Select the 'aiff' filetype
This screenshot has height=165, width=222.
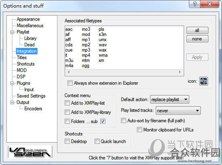pos(68,40)
